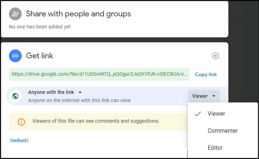Open link settings via the gear icon
The image size is (259, 159).
pos(216,56)
